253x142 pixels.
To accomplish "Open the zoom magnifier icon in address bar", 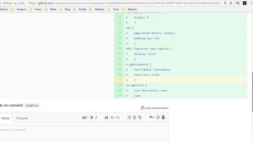I will coord(225,3).
